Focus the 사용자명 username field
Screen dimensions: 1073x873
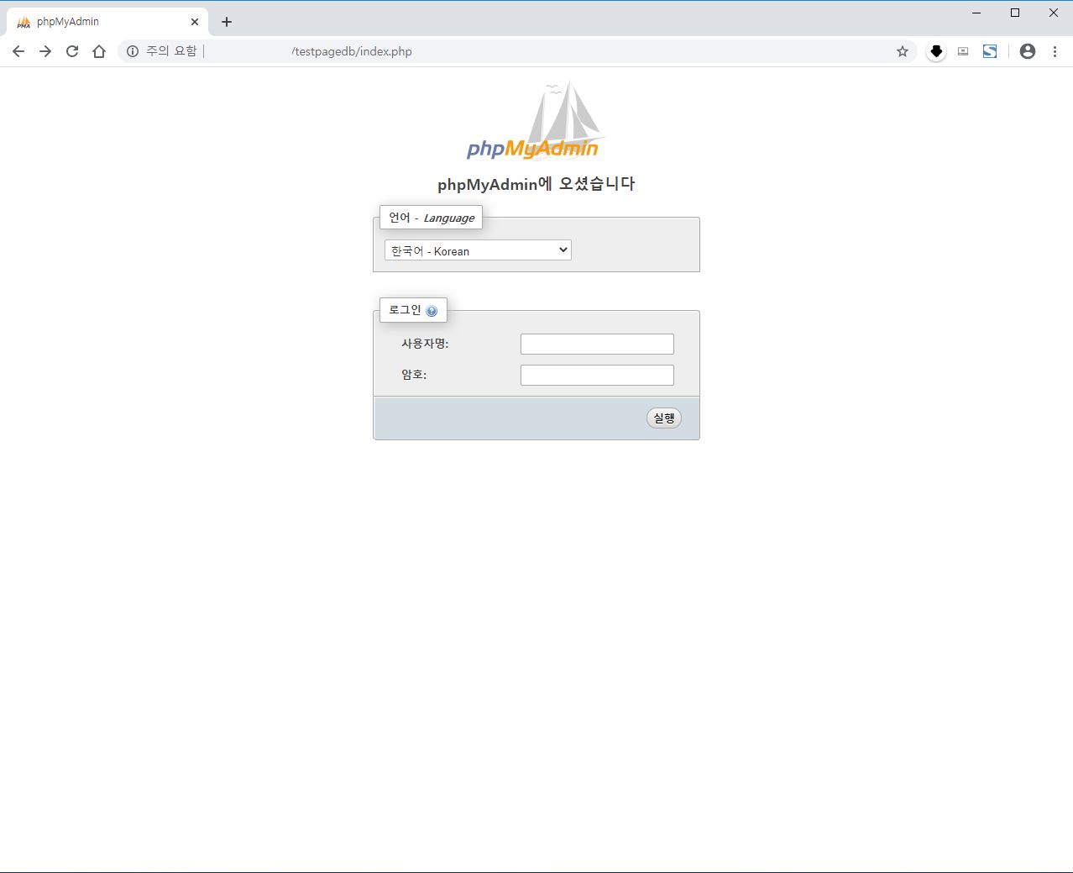coord(597,344)
